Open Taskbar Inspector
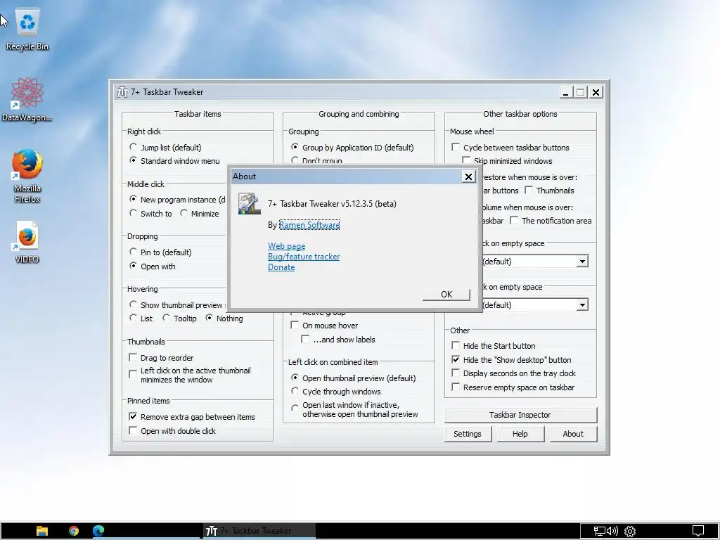Screen dimensions: 720x540 (521, 415)
